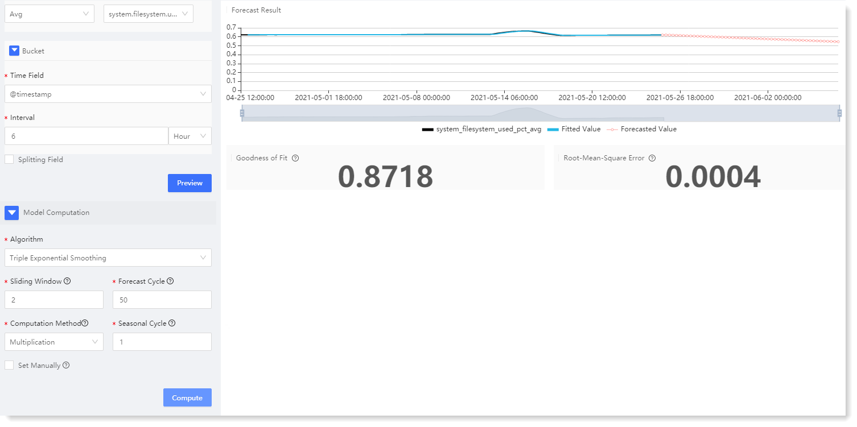Collapse the Bucket section arrow
Screen dimensions: 857x427
click(14, 51)
